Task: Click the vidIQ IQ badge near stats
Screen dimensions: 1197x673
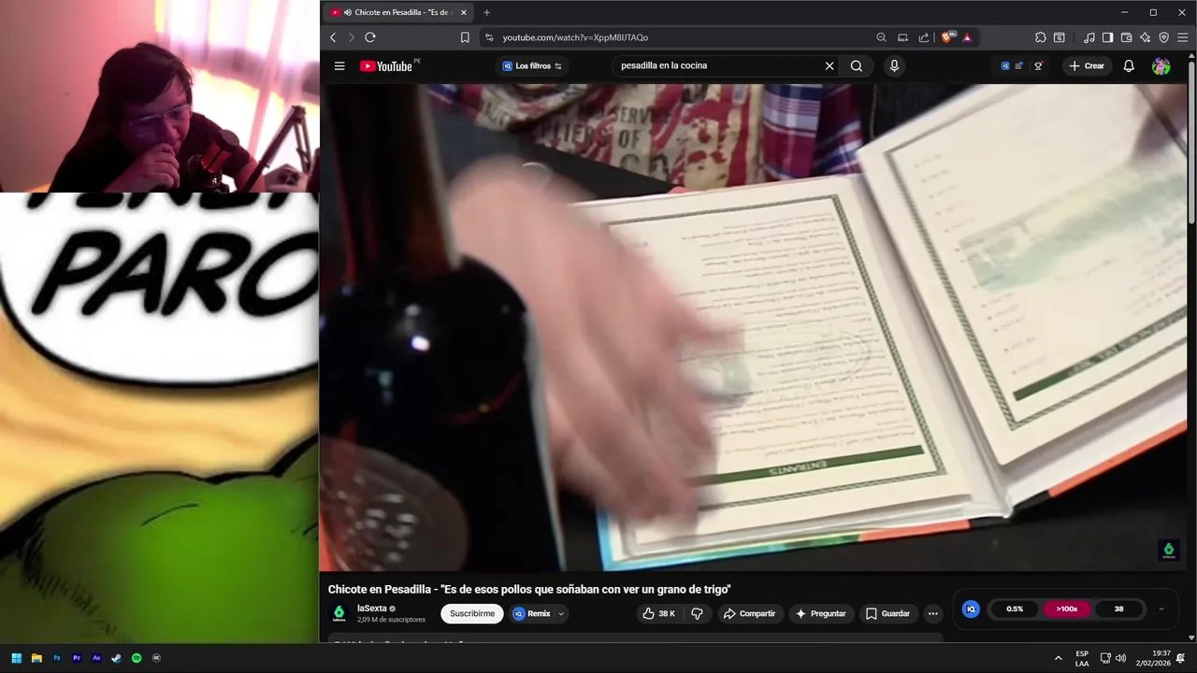Action: point(971,609)
